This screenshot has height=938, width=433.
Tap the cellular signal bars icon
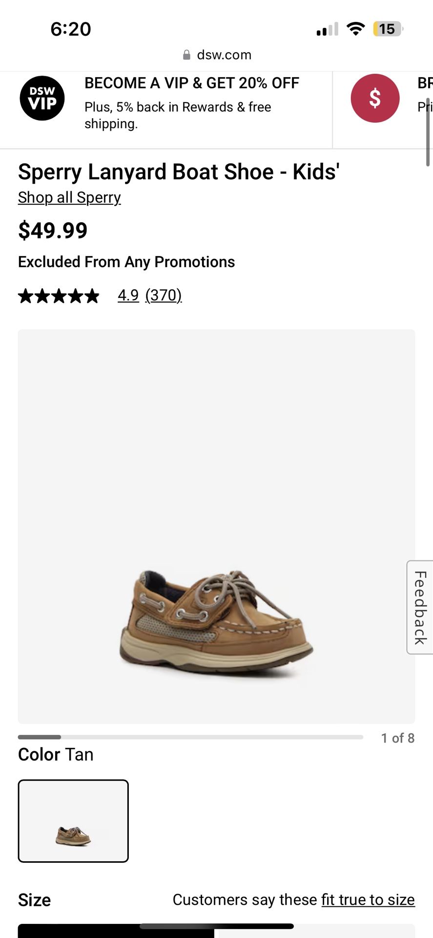pos(327,30)
